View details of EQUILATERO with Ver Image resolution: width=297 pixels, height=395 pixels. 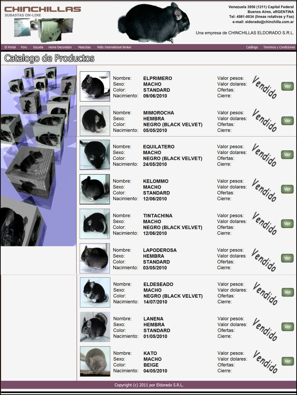pos(287,155)
